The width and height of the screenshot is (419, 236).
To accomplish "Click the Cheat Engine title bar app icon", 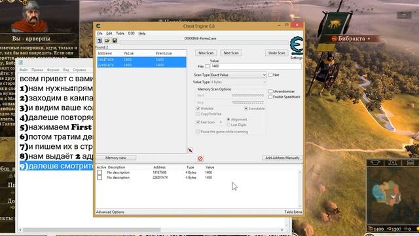I will pyautogui.click(x=98, y=26).
